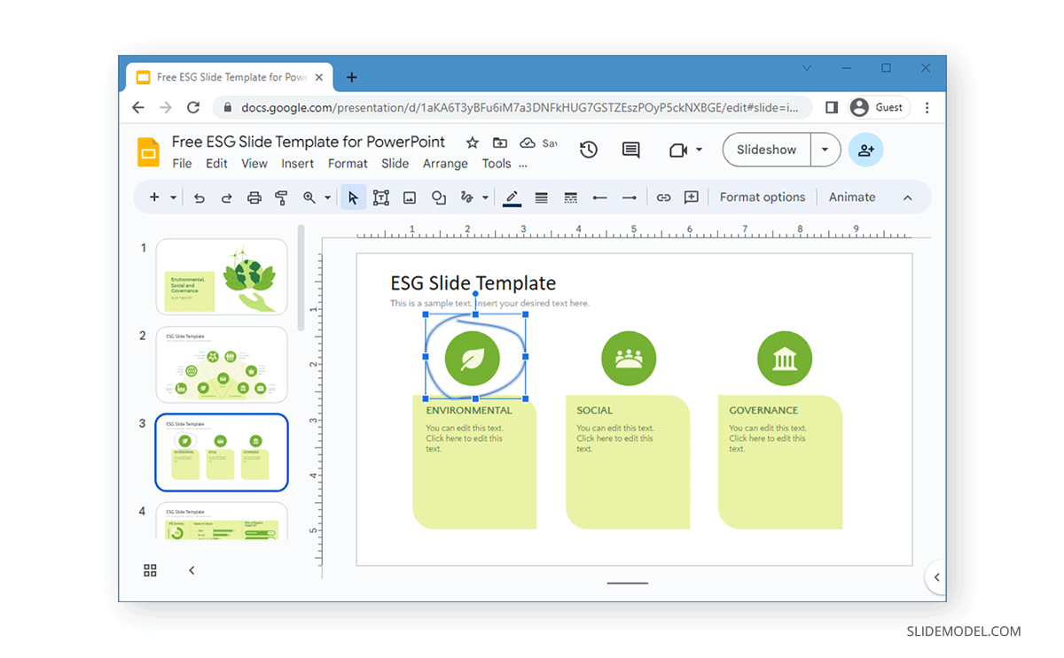The width and height of the screenshot is (1064, 658).
Task: Click the Insert image icon
Action: (410, 197)
